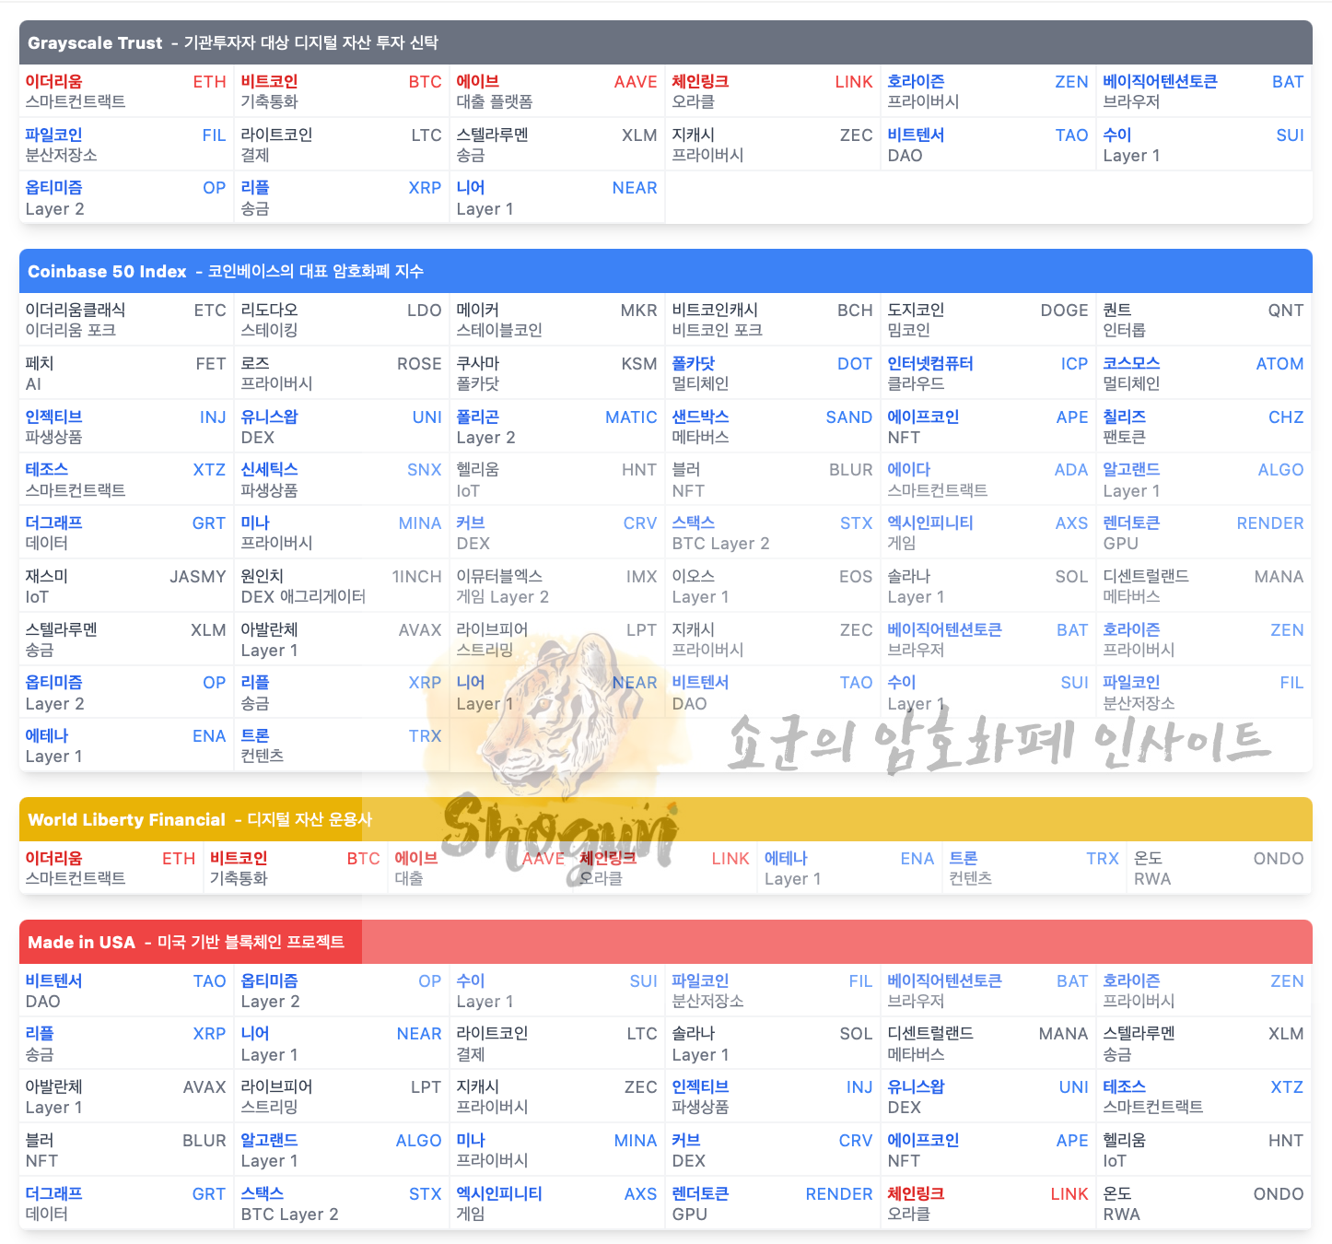Image resolution: width=1332 pixels, height=1244 pixels.
Task: Open the 인터넷컴퓨터 ICP cell
Action: coord(988,373)
